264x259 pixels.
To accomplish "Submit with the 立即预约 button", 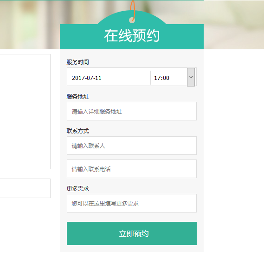I will [132, 233].
